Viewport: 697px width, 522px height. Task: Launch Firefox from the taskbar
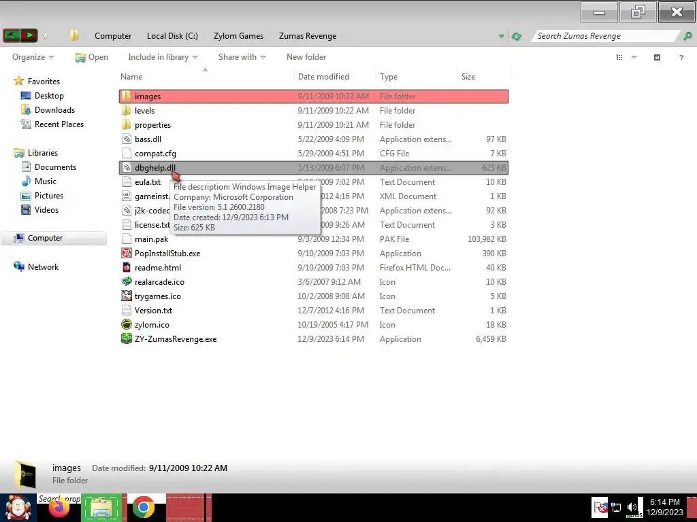[x=59, y=508]
